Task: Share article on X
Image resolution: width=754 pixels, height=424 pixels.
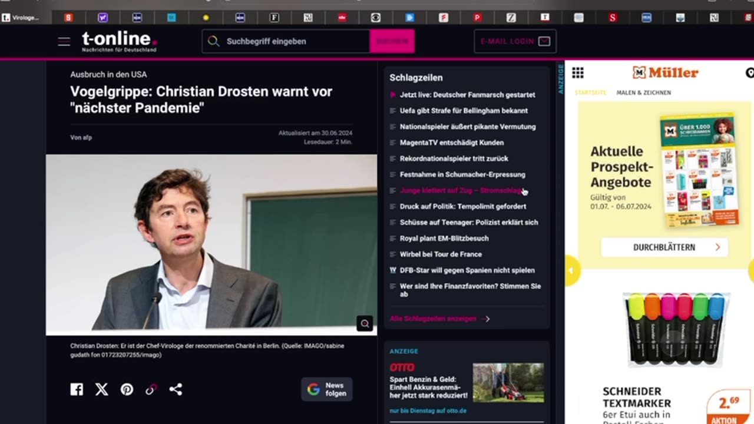Action: click(x=102, y=389)
